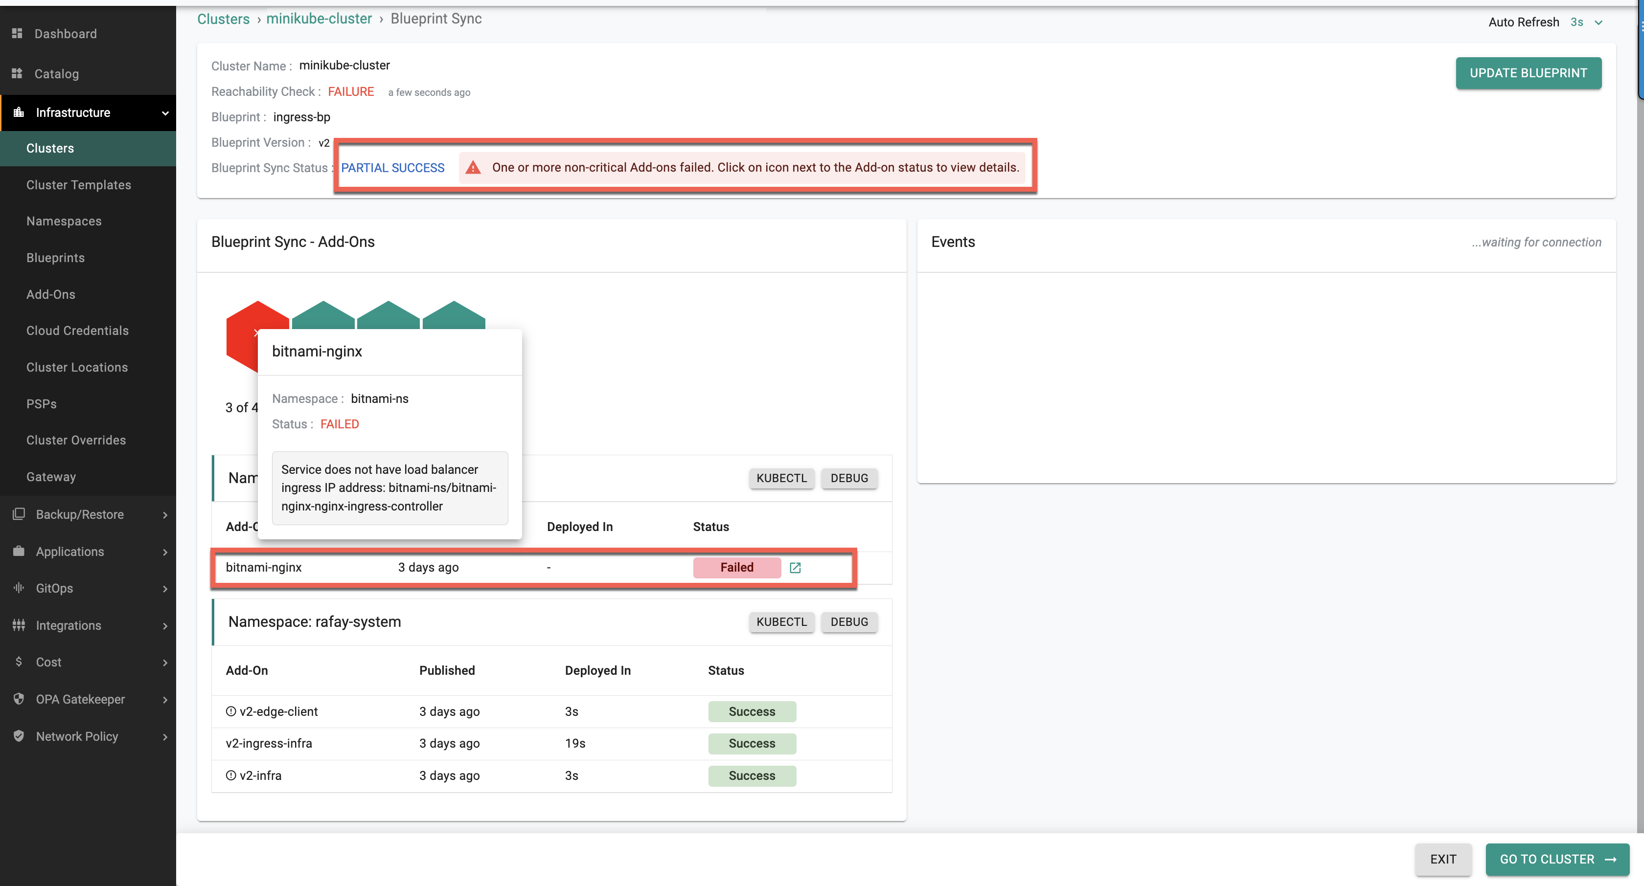Click the FAILURE reachability status text

351,91
